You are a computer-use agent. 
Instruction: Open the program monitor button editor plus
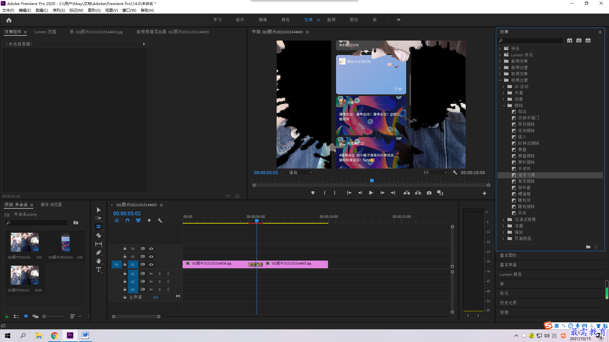point(484,193)
